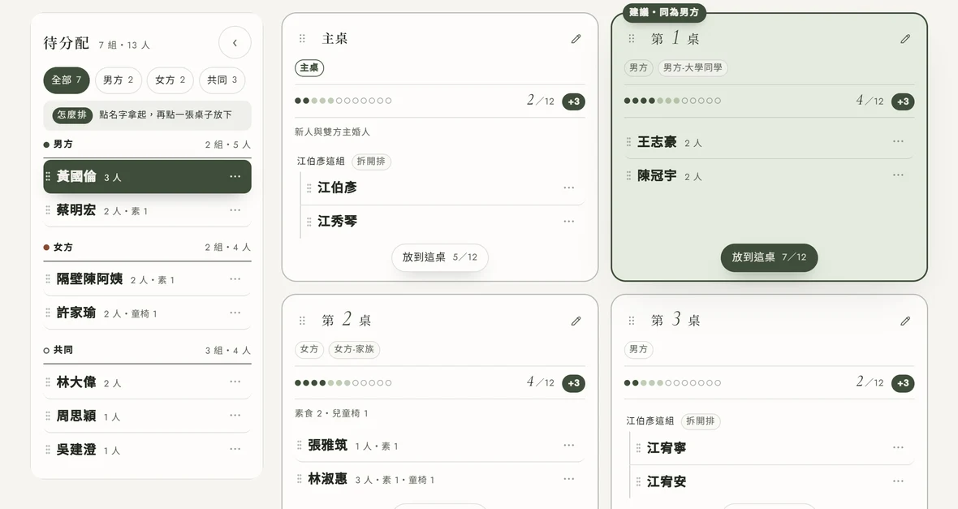Viewport: 958px width, 509px height.
Task: Click the 女方 section header in the sidebar
Action: [147, 248]
